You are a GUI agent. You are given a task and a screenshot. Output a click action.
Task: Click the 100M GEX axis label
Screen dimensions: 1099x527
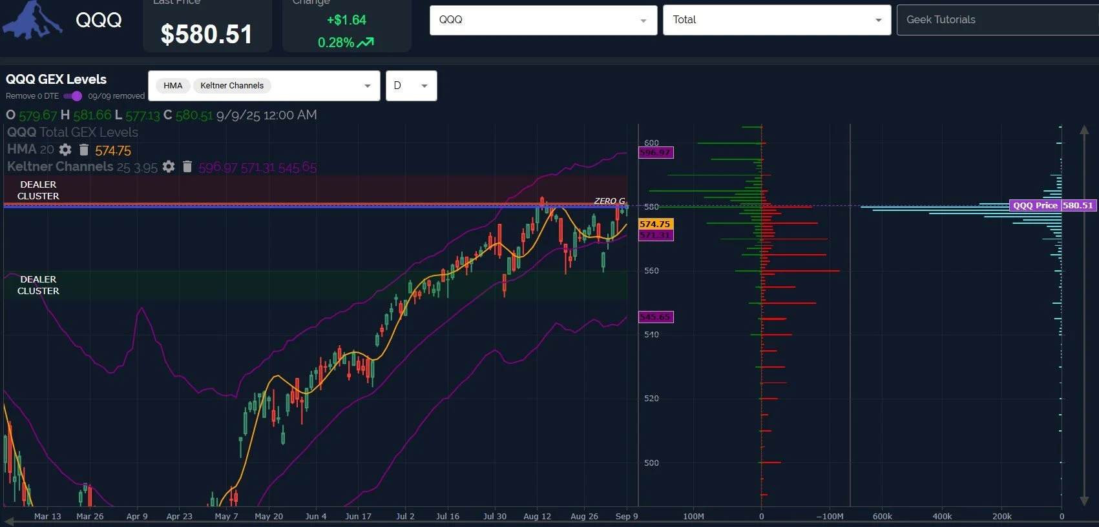click(x=693, y=516)
